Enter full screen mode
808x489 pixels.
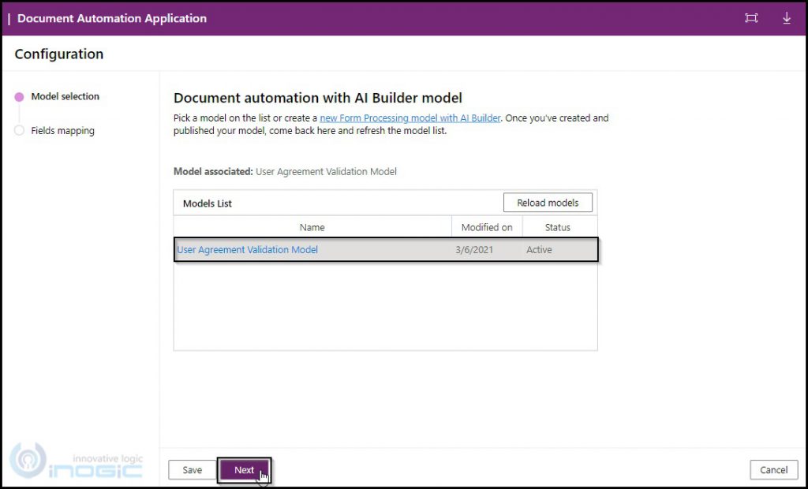750,17
